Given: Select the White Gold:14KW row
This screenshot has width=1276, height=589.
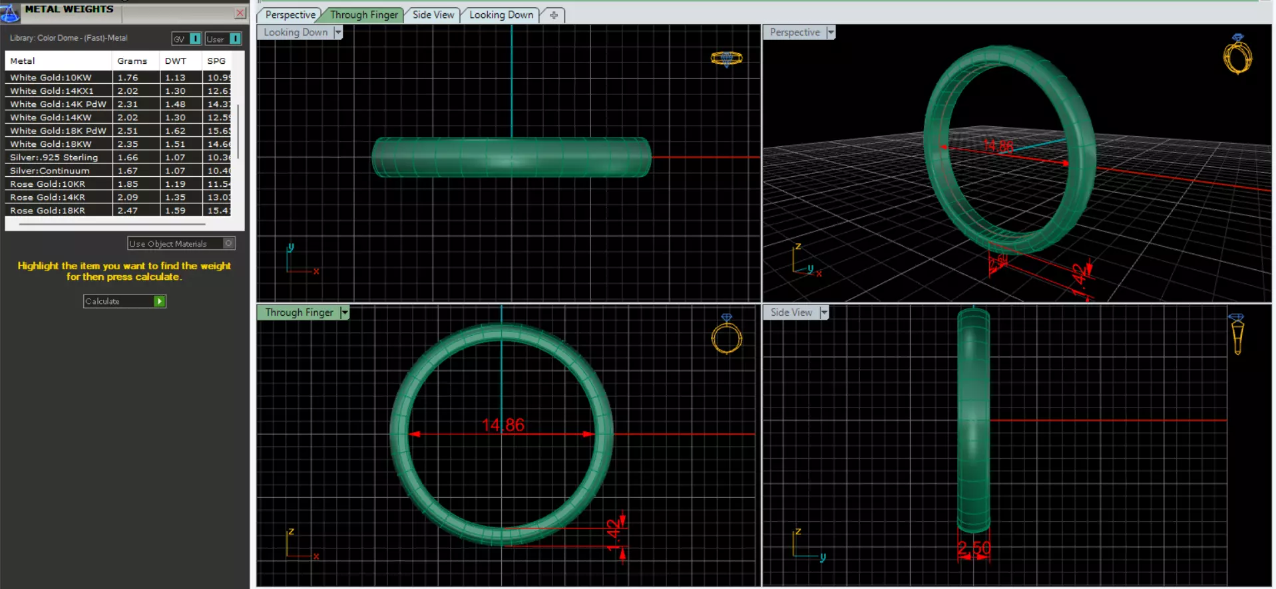Looking at the screenshot, I should point(118,117).
